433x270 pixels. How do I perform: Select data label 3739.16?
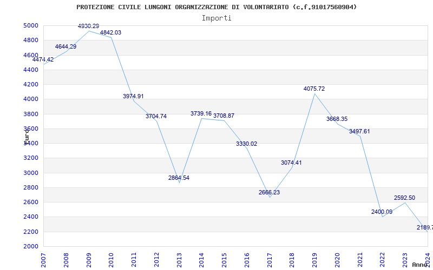click(x=201, y=113)
